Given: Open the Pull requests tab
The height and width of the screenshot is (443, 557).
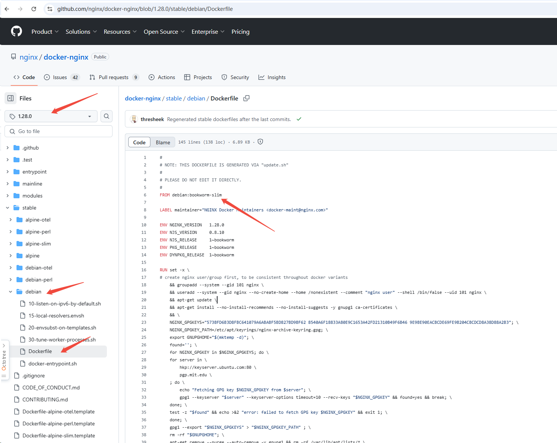Looking at the screenshot, I should pos(114,77).
